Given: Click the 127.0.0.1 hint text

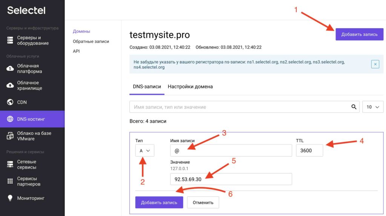Looking at the screenshot, I should click(179, 169).
